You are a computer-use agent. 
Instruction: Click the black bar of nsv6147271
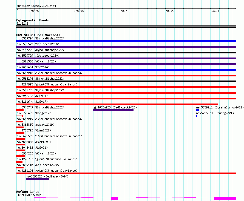point(126,53)
